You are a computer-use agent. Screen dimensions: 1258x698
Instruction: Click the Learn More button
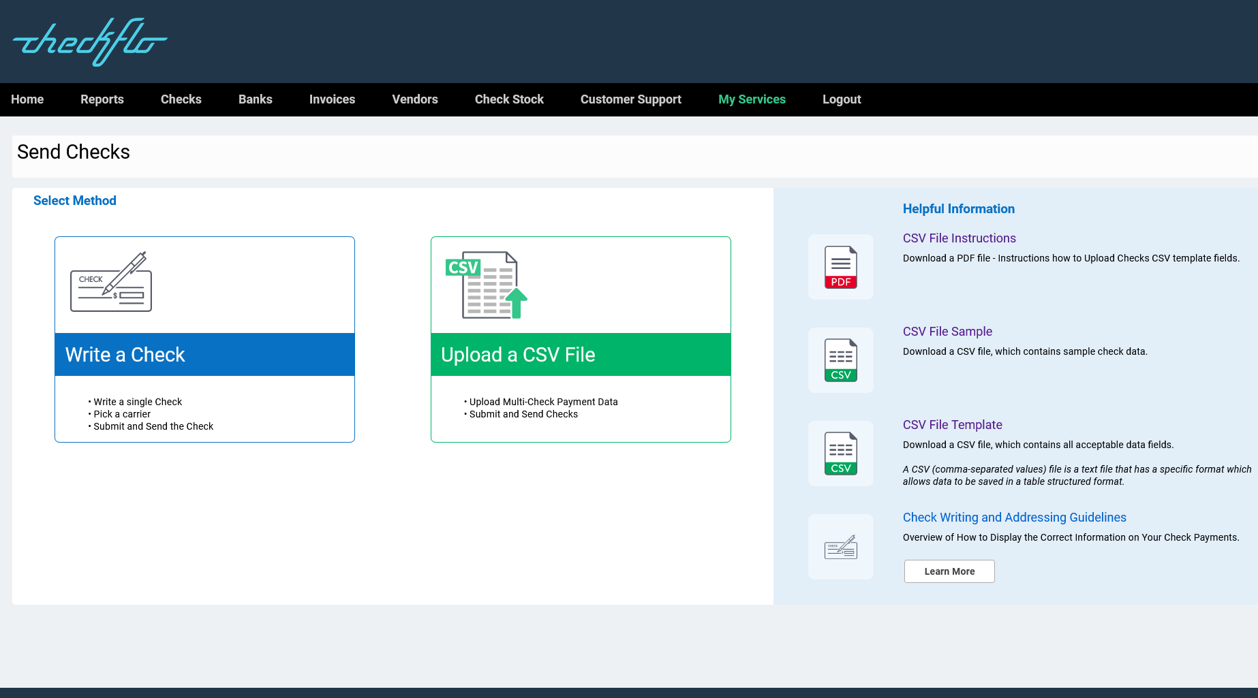[x=949, y=571]
